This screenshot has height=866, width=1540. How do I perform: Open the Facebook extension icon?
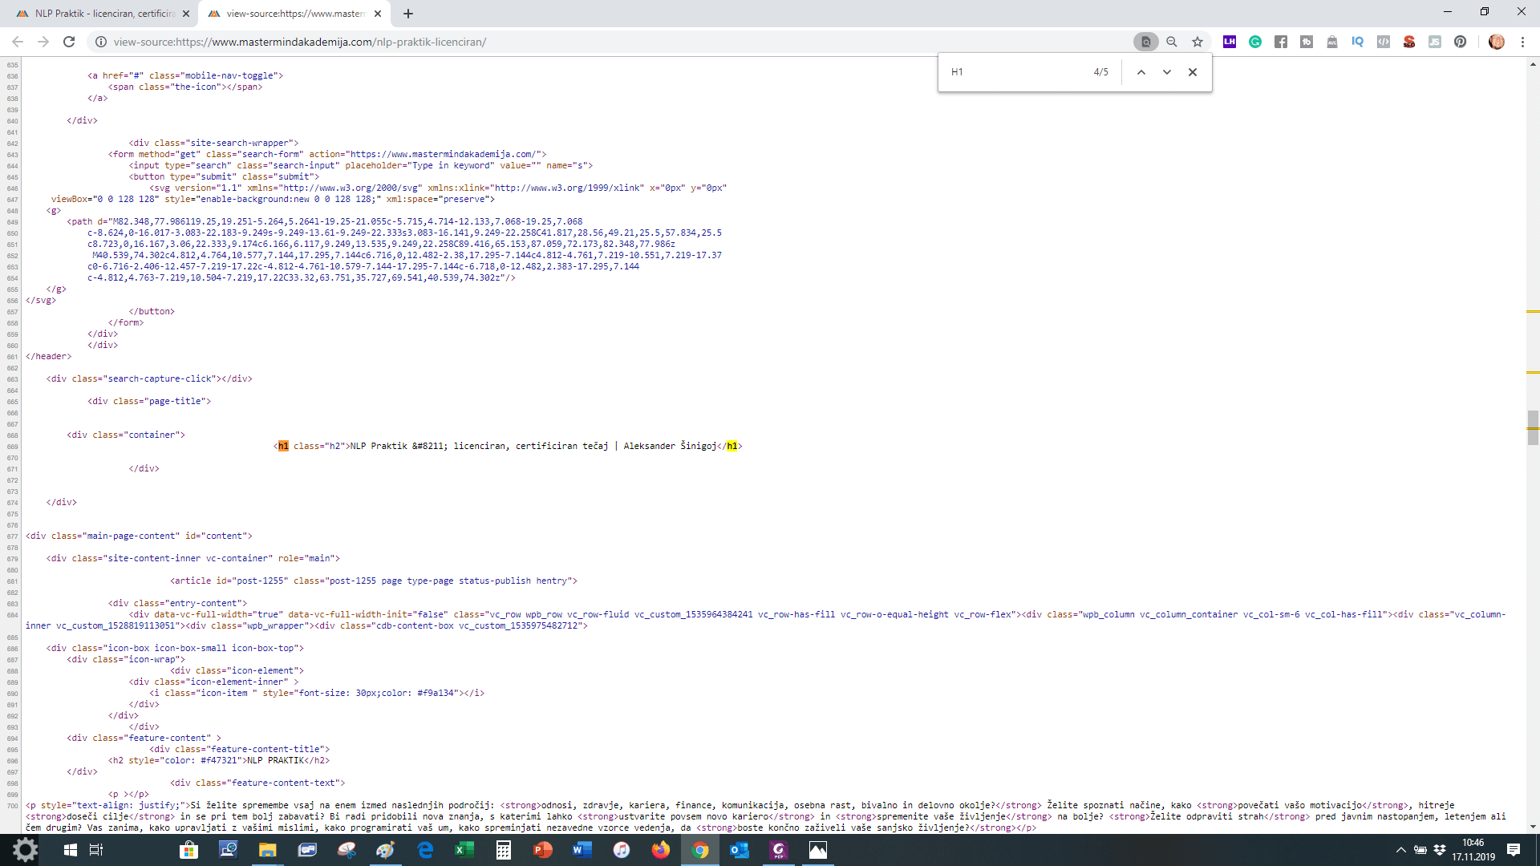point(1281,42)
